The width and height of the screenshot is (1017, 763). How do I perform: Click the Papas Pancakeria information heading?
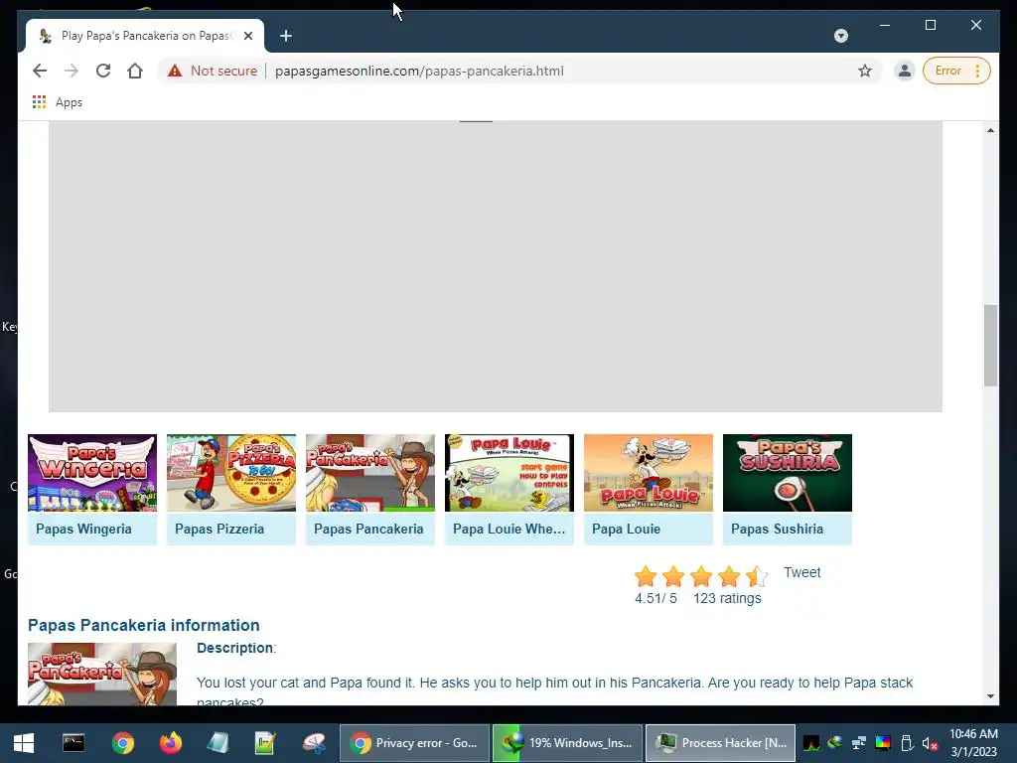coord(143,625)
